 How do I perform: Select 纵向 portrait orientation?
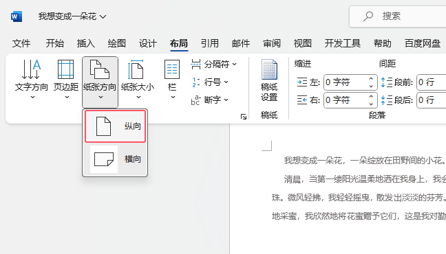116,126
